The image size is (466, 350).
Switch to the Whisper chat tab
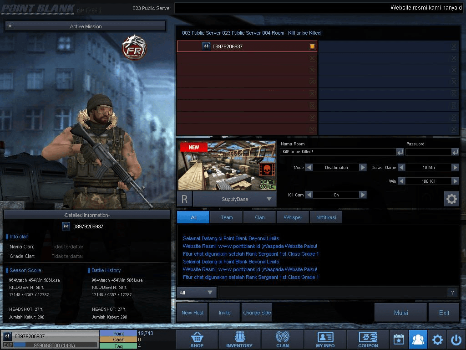(x=293, y=217)
